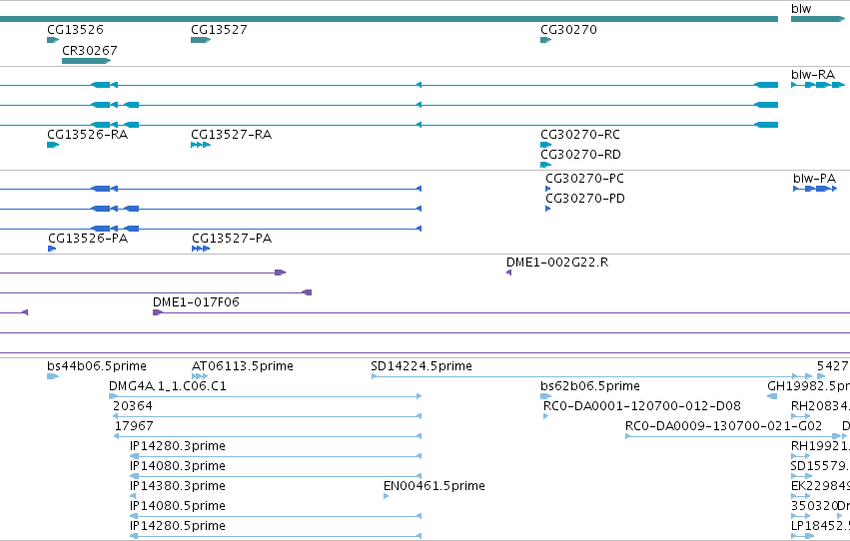850x541 pixels.
Task: Click the CG30270-PC protein label
Action: coord(584,178)
